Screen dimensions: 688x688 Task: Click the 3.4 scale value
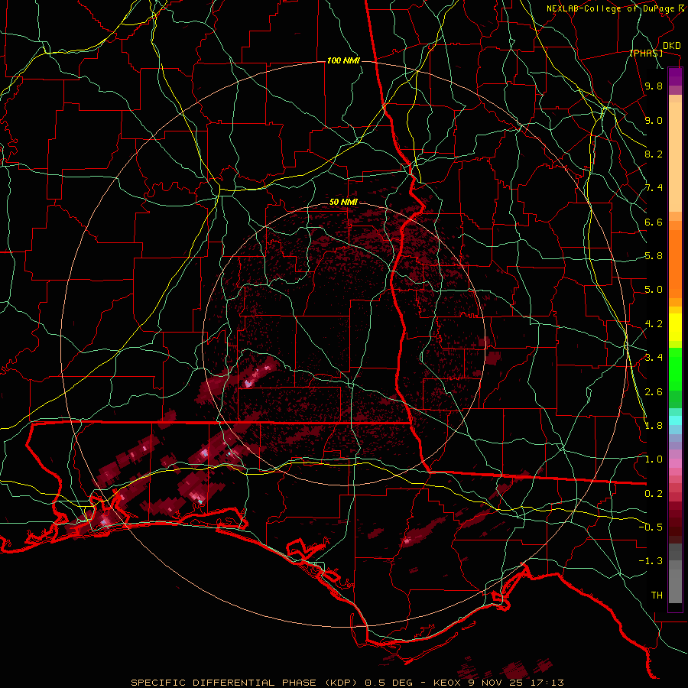pos(654,358)
